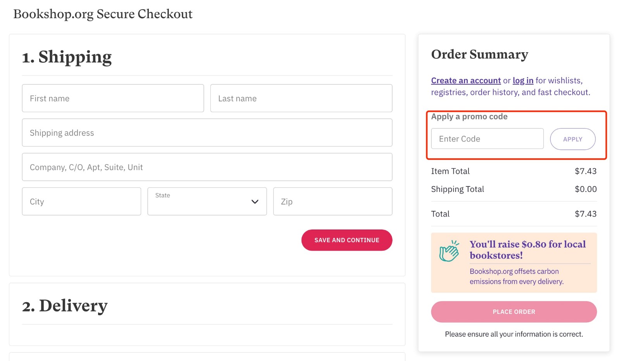Select the City input field
The image size is (620, 361).
click(81, 201)
